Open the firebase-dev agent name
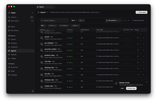157x102 pixels. [x=49, y=80]
